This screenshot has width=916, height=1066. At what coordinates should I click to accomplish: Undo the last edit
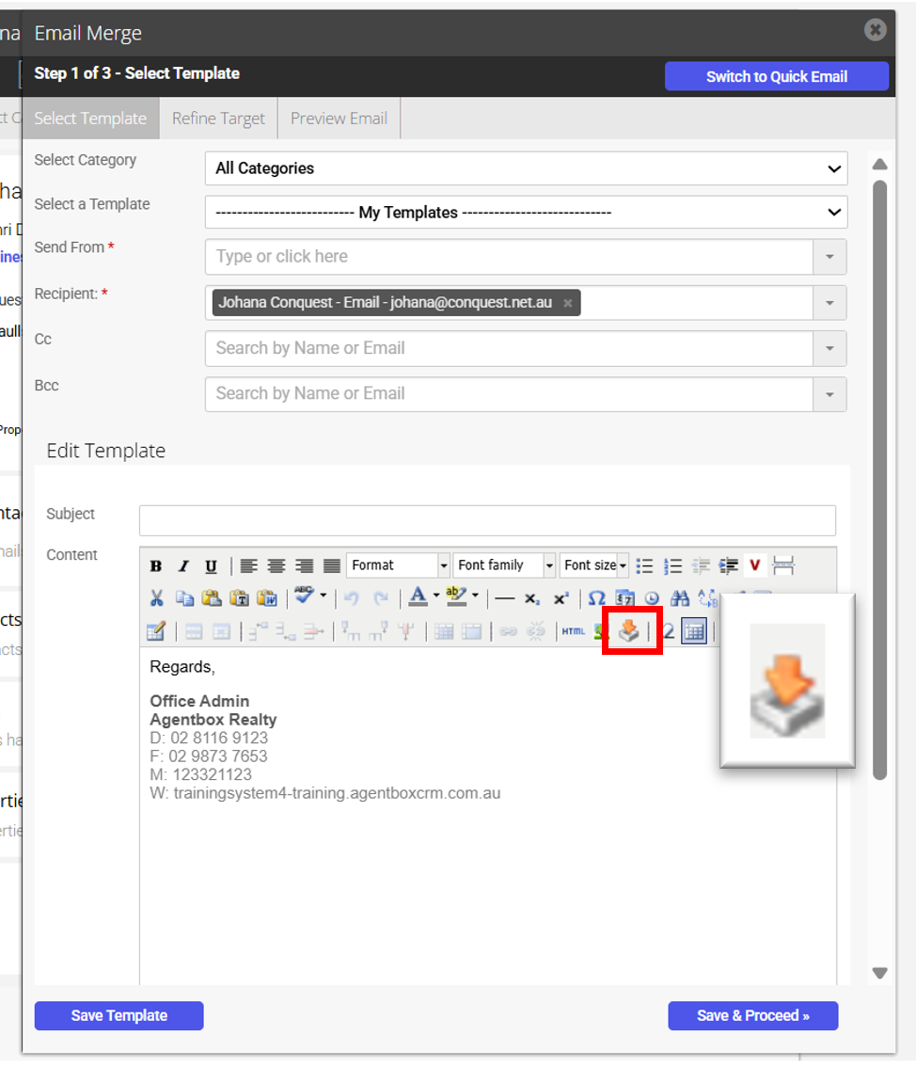point(352,598)
